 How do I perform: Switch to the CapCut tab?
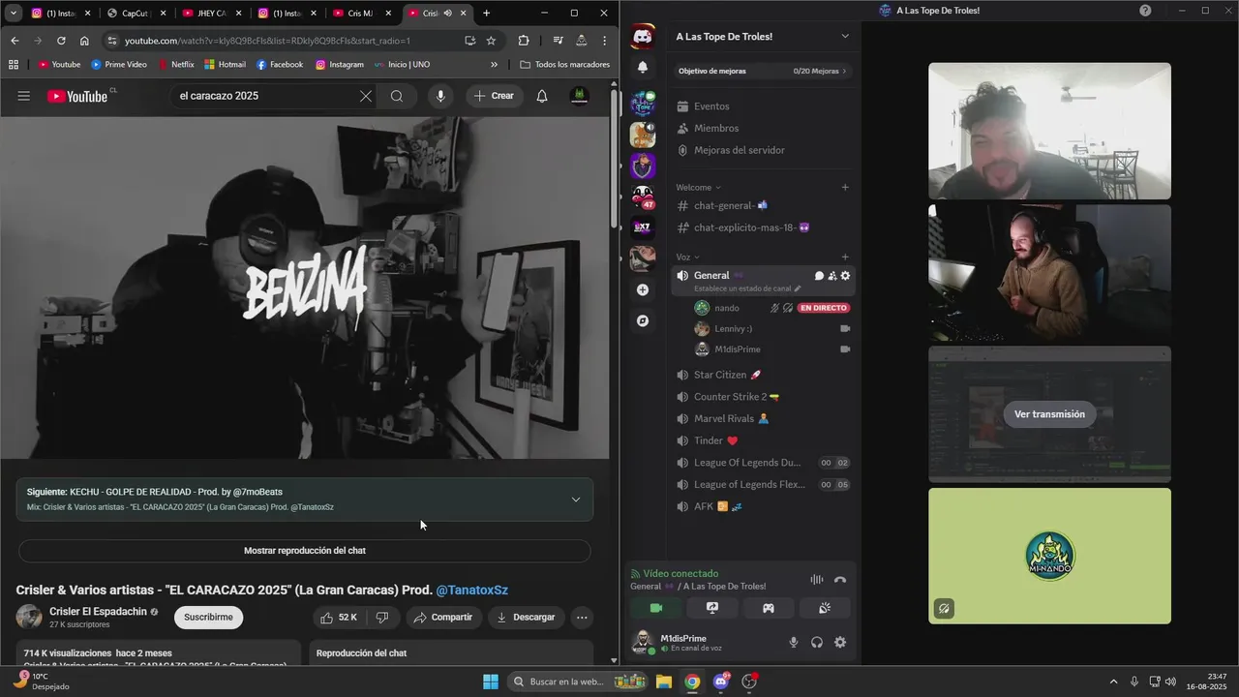(x=135, y=14)
